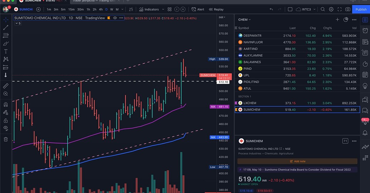The height and width of the screenshot is (193, 370).
Task: Open the user profile avatar menu
Action: [x=6, y=9]
